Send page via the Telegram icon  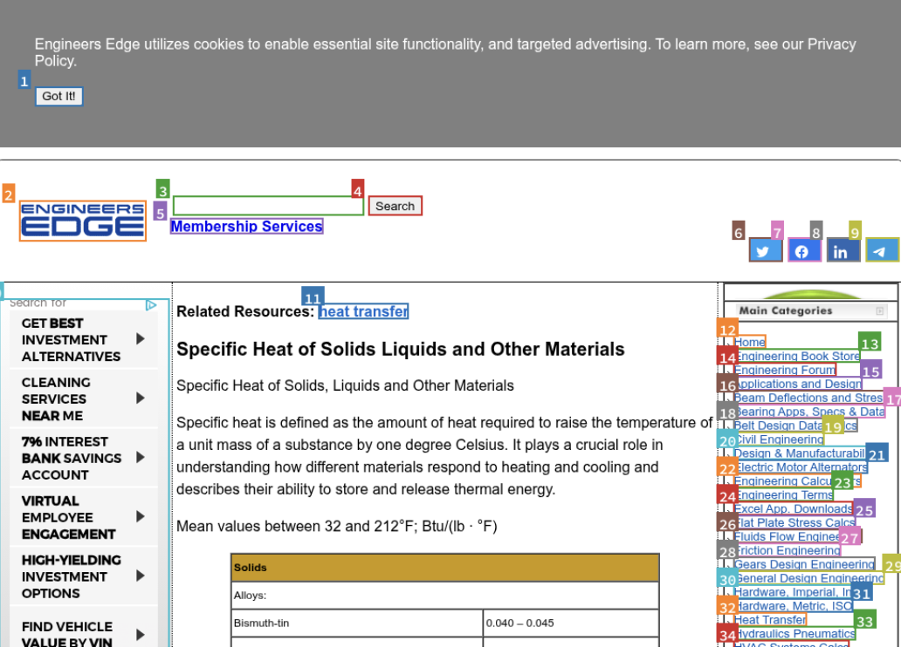pos(881,250)
